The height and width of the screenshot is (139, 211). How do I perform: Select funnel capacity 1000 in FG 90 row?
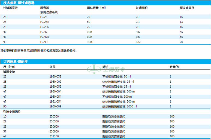(90, 42)
